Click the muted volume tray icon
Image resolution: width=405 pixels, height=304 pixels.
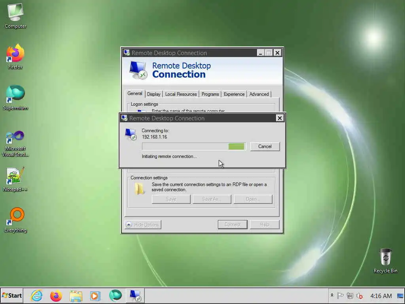[360, 295]
